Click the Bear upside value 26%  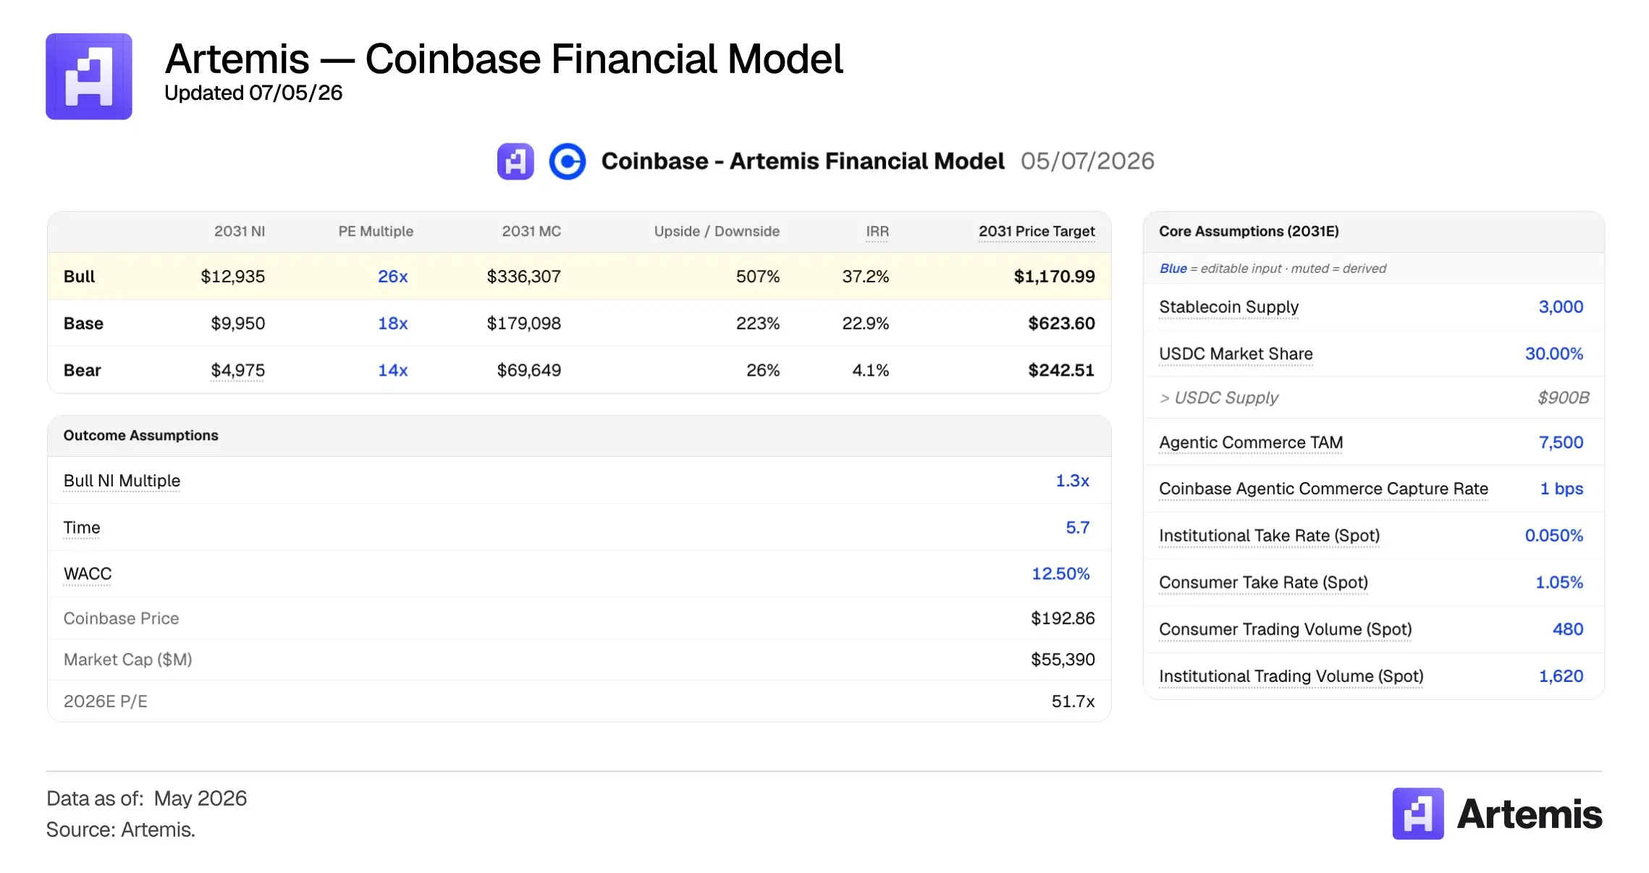coord(763,371)
